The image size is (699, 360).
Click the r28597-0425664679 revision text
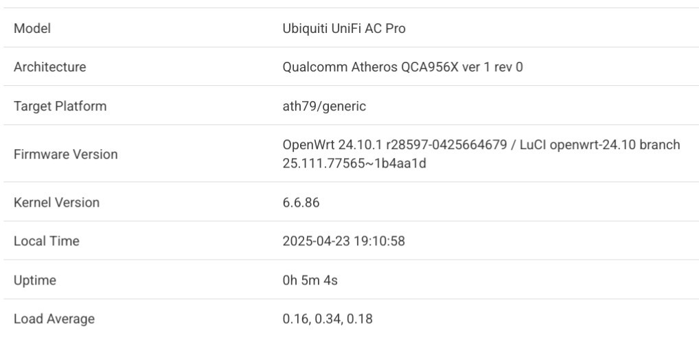pyautogui.click(x=446, y=145)
